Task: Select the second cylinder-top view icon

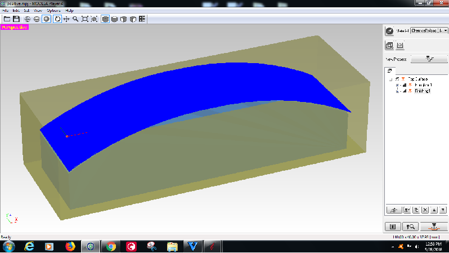Action: (115, 19)
